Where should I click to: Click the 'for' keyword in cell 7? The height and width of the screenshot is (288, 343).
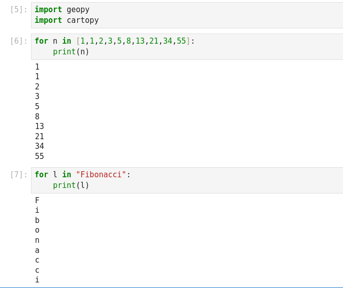click(41, 175)
